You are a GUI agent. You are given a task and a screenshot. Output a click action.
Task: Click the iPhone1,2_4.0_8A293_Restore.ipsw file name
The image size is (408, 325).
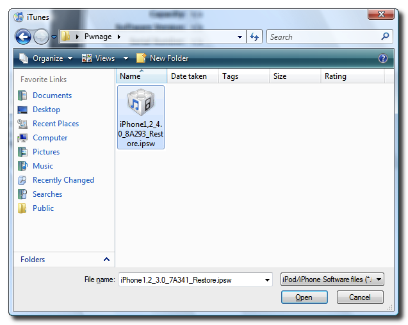(x=141, y=134)
